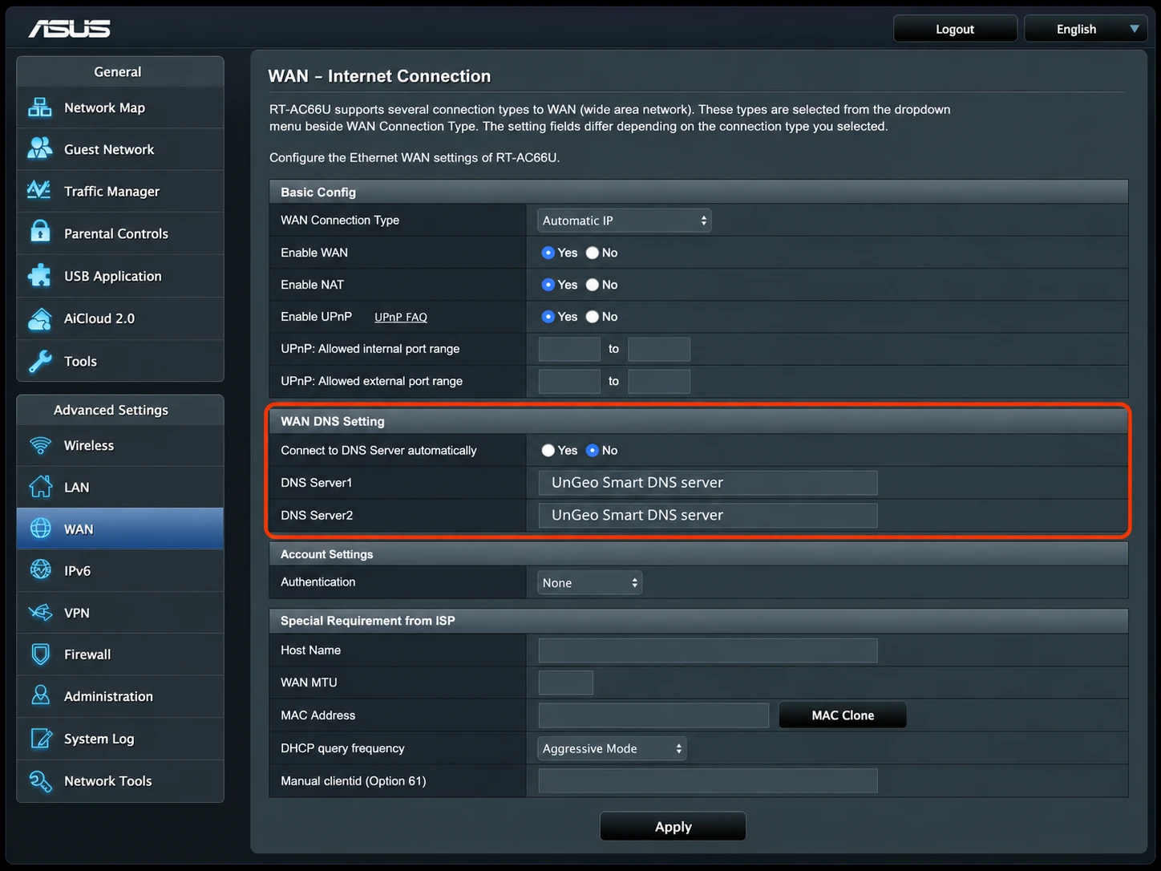Open LAN settings

point(120,487)
